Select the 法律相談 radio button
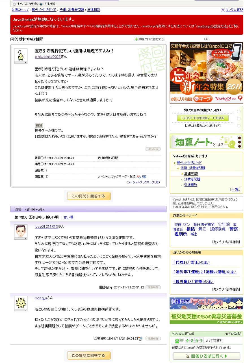The height and width of the screenshot is (363, 245). pos(41,4)
